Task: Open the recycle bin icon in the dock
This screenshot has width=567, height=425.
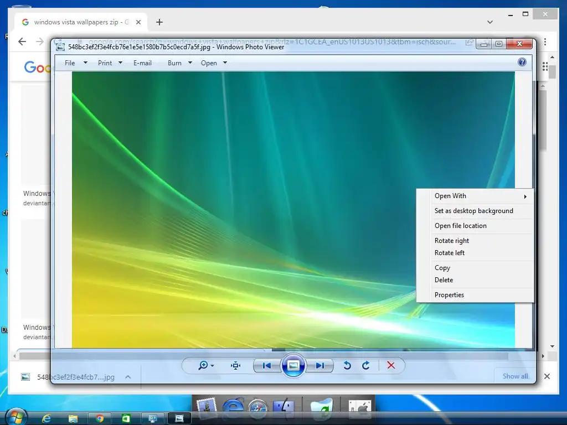Action: click(321, 408)
